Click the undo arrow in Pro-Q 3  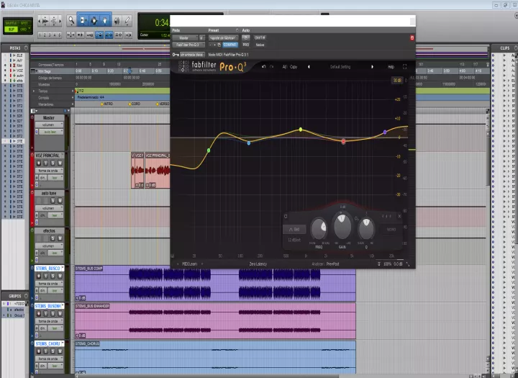point(263,67)
